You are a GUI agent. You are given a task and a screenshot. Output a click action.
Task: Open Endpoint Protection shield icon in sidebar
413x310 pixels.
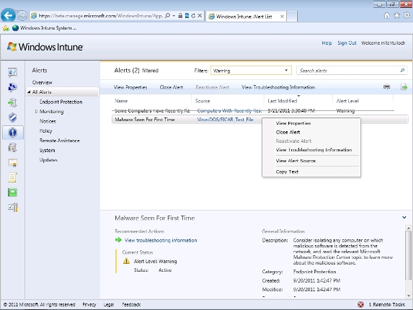click(12, 118)
